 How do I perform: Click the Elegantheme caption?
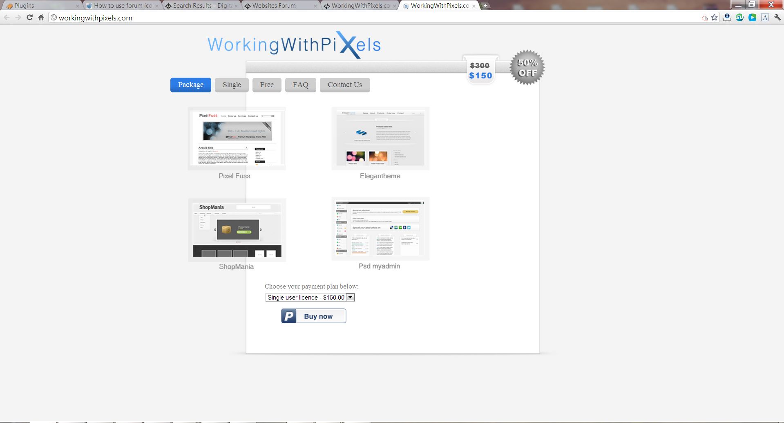click(380, 176)
